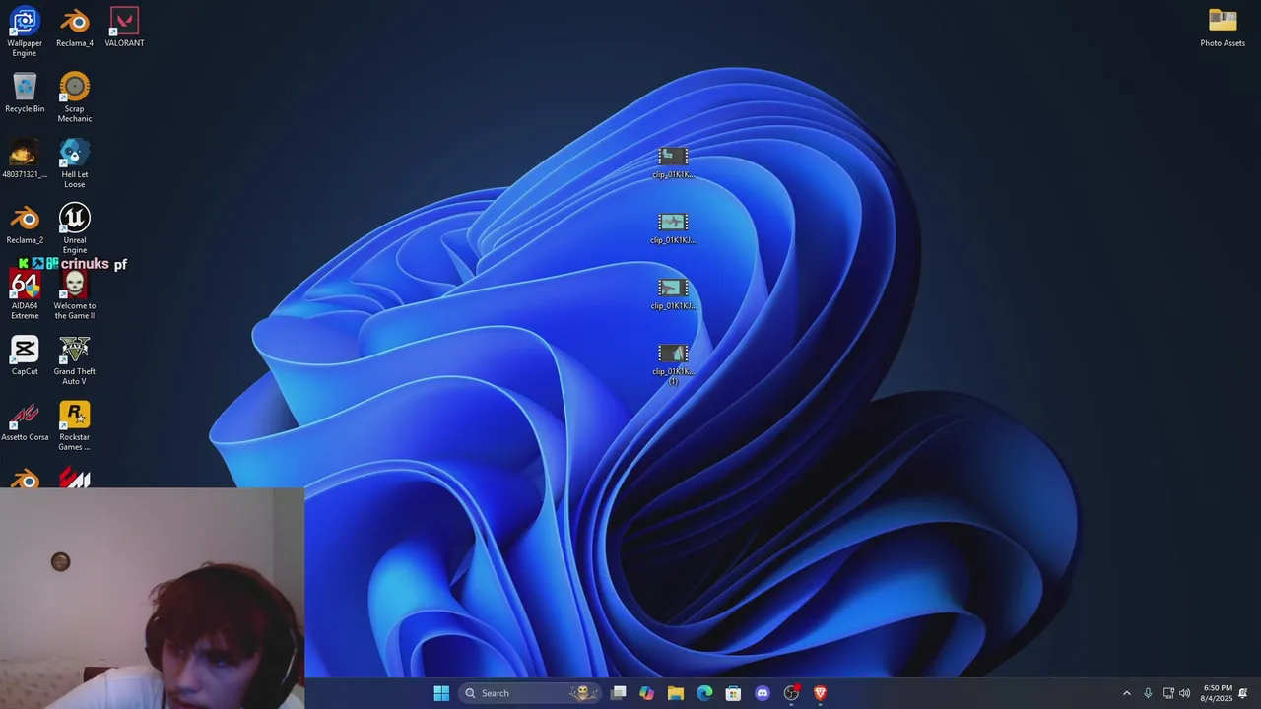Select the Unreal Engine shortcut
Screen dimensions: 1261x709
pyautogui.click(x=75, y=227)
